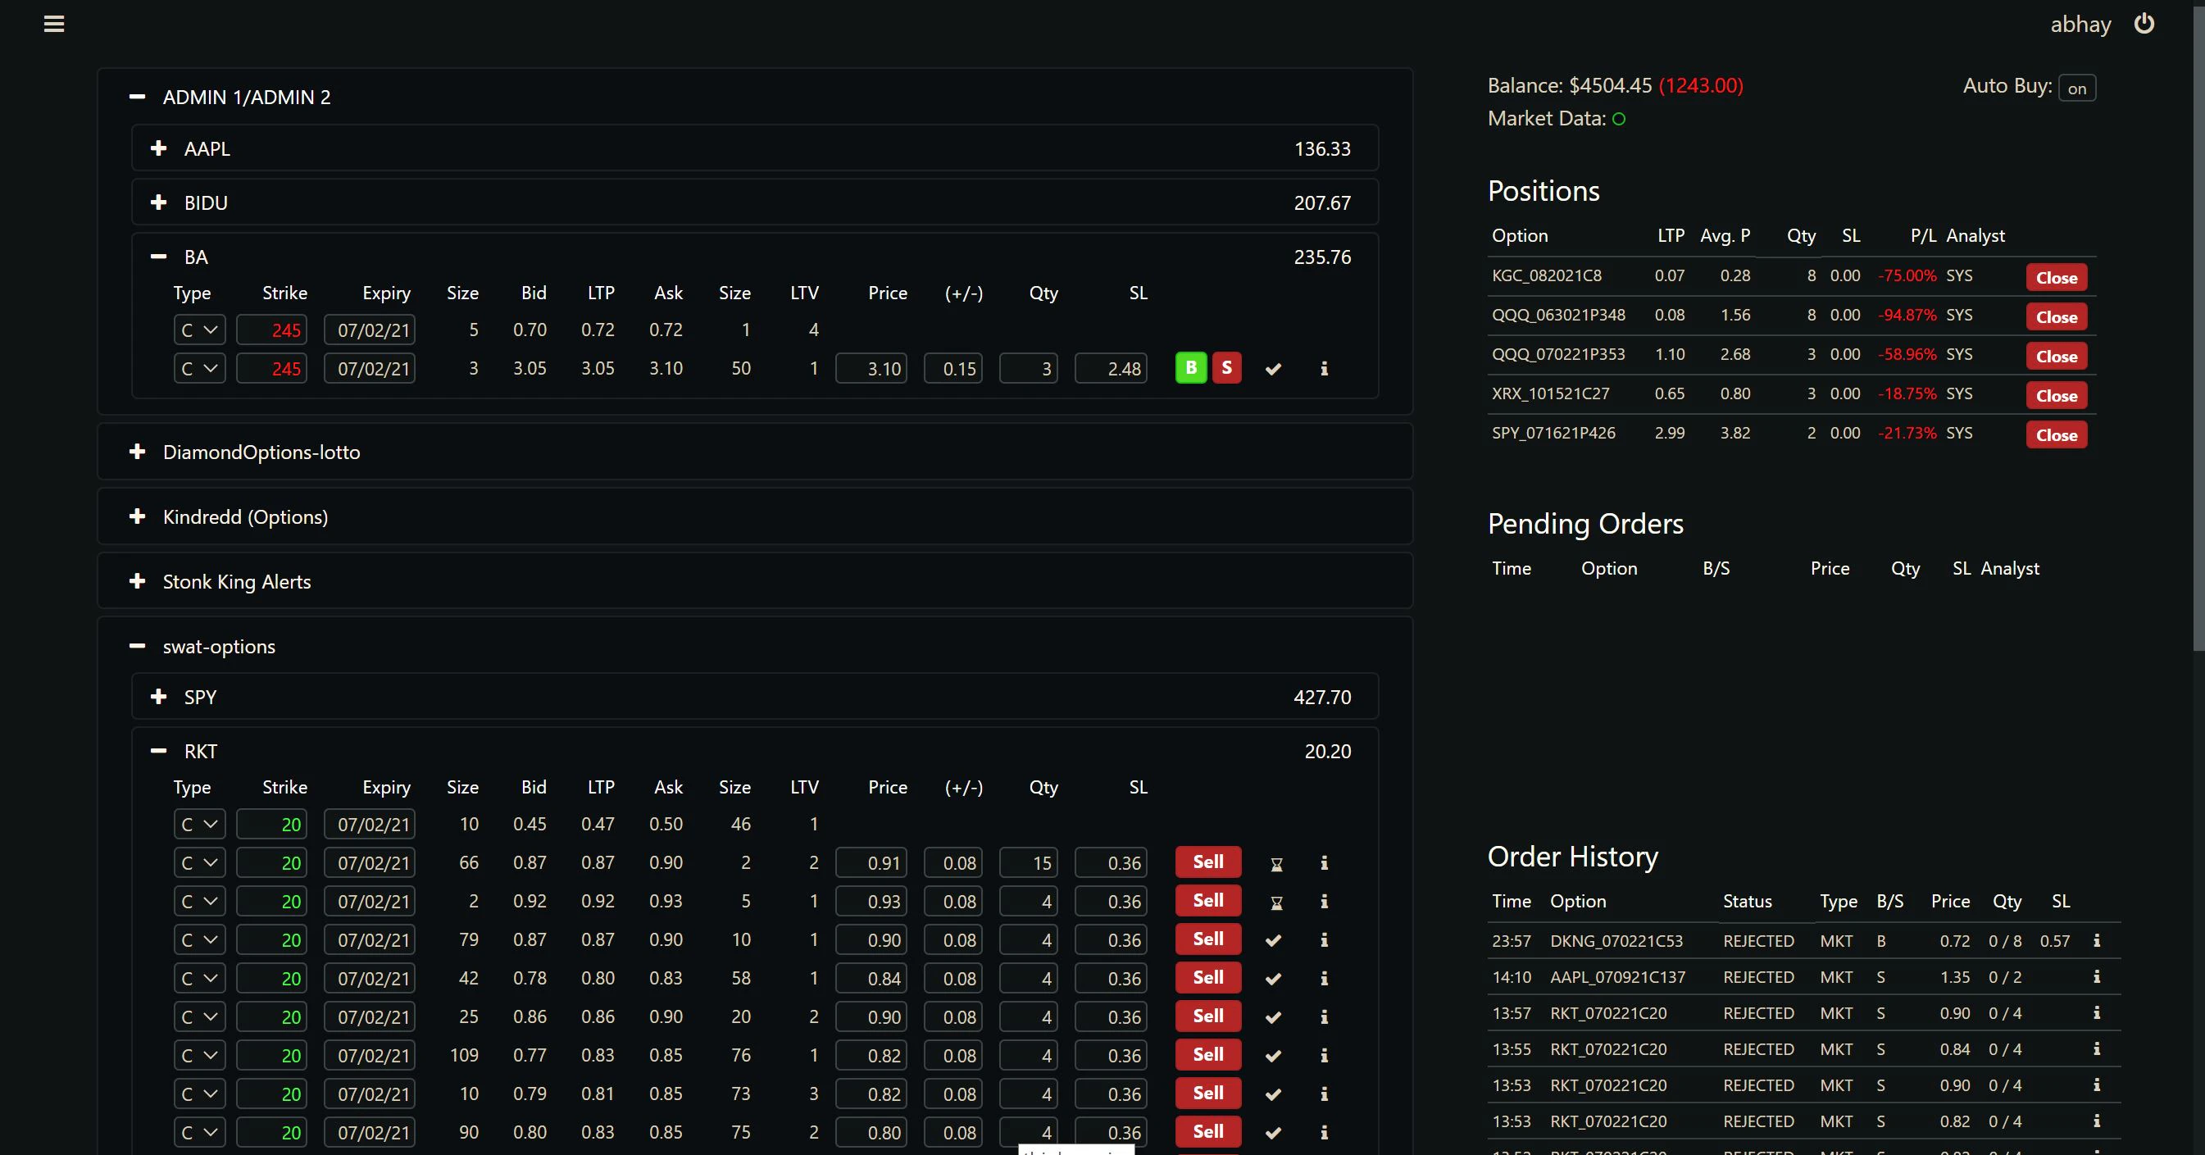Expand Stonk King Alerts group
The image size is (2205, 1155).
point(137,581)
